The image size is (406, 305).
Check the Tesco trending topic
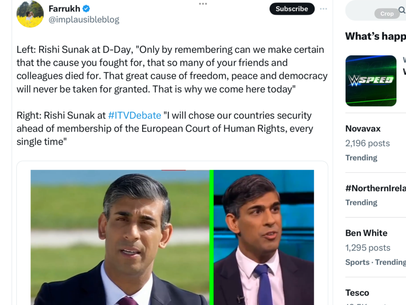click(357, 293)
